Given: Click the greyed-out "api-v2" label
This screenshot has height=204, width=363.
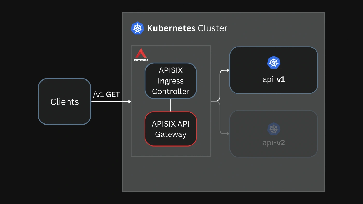Looking at the screenshot, I should pyautogui.click(x=274, y=143).
